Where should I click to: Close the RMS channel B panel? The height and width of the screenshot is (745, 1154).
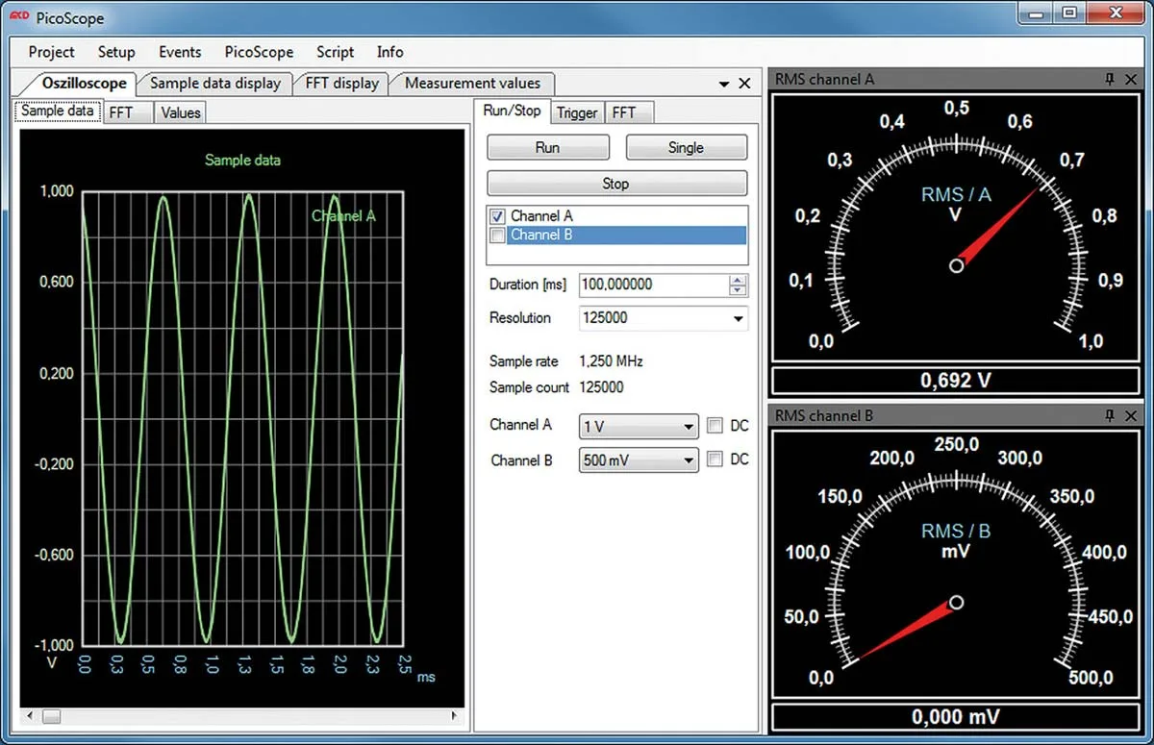1131,415
